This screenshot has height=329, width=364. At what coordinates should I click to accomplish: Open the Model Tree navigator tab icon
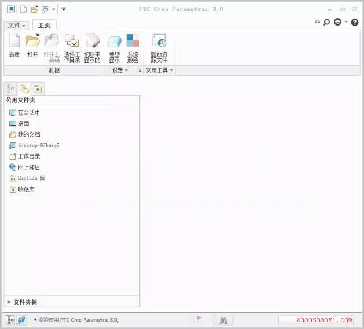coord(10,89)
